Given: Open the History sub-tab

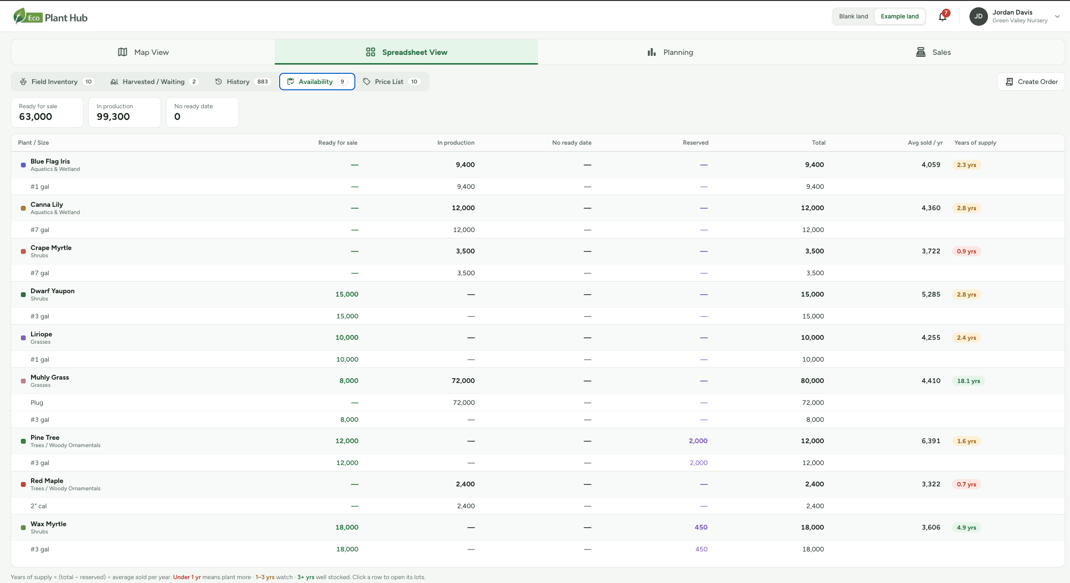Looking at the screenshot, I should coord(242,82).
